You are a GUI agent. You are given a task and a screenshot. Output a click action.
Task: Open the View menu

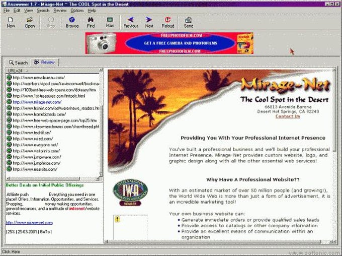coord(28,11)
